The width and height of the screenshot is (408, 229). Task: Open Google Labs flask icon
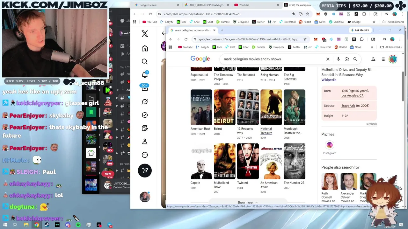click(x=373, y=59)
